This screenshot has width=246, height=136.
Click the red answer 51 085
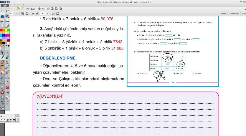click(117, 48)
